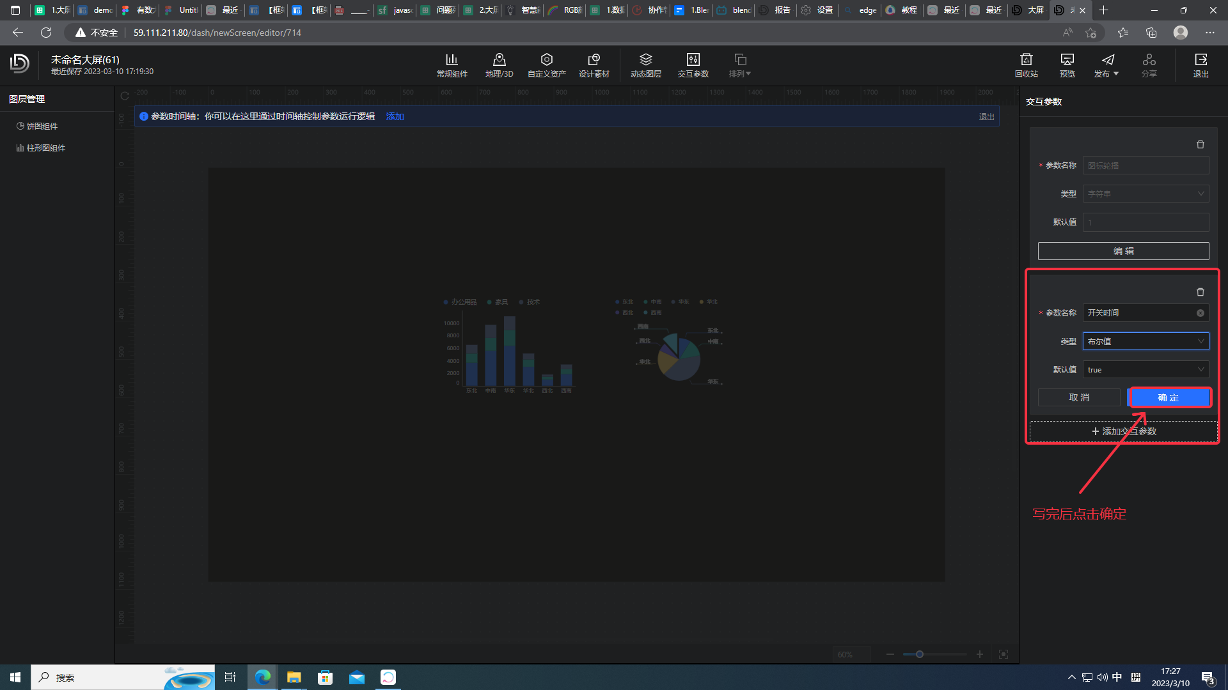Screen dimensions: 1228x690
Task: Open browser settings ellipsis menu
Action: click(1209, 33)
